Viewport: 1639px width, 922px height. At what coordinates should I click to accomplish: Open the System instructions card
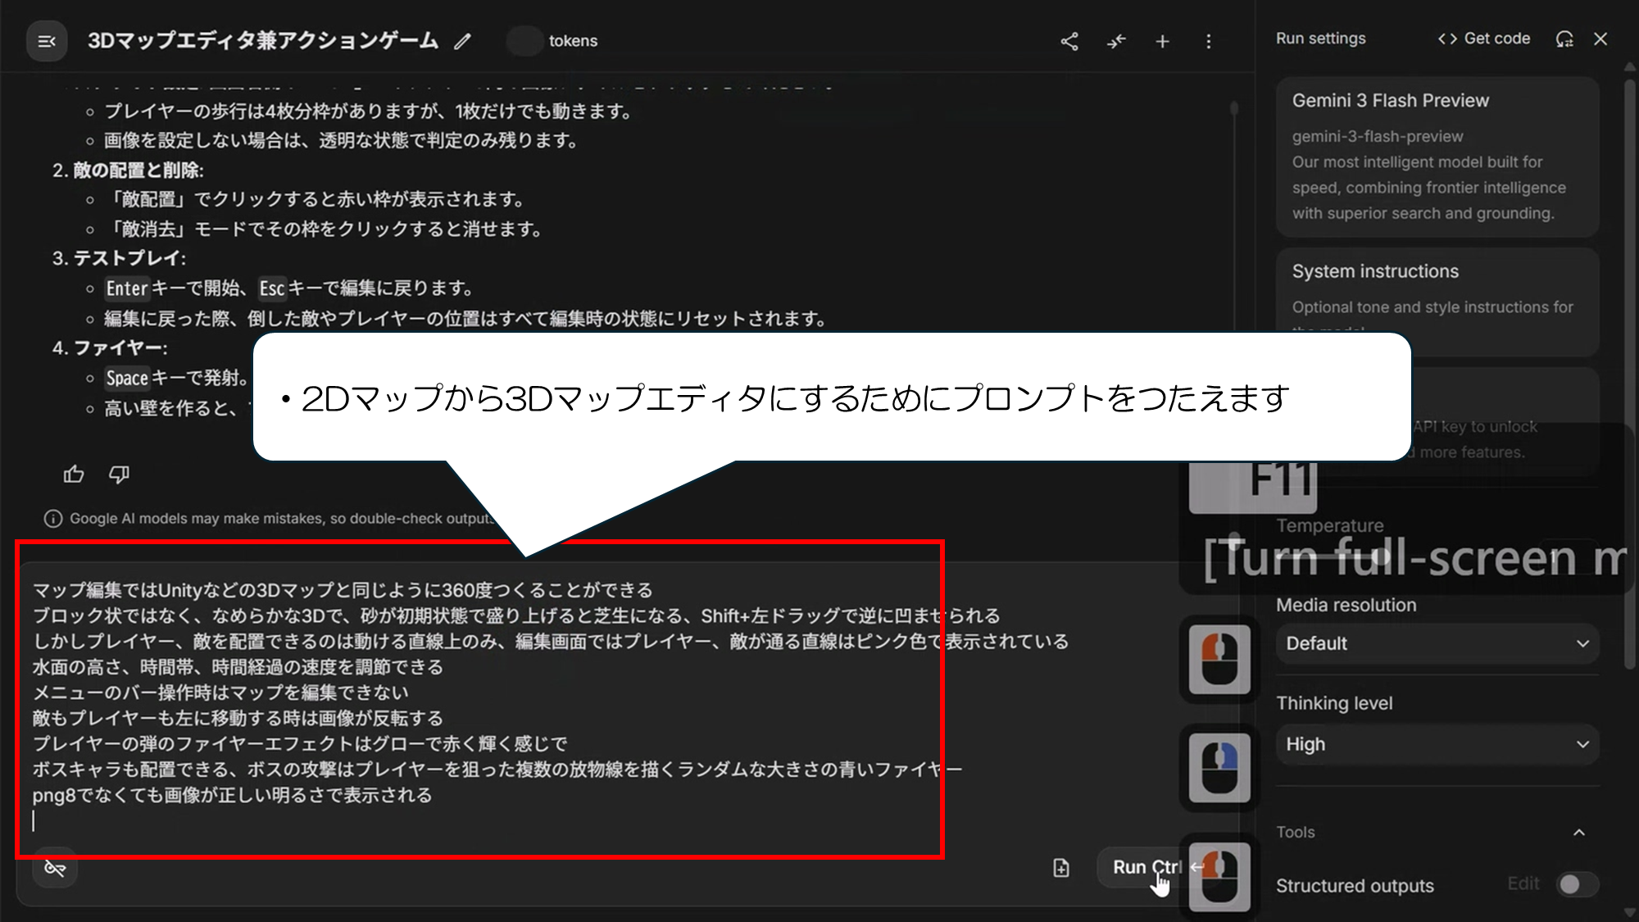[1437, 302]
